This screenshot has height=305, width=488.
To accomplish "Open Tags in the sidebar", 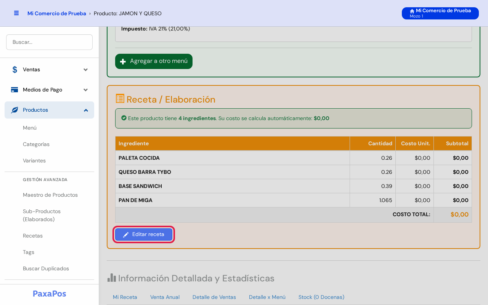I will click(29, 252).
